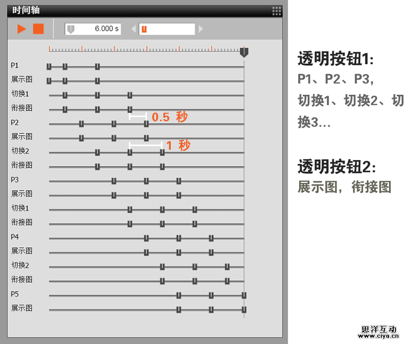Select the 展示图 track directly below P1
Image resolution: width=414 pixels, height=344 pixels.
click(22, 80)
